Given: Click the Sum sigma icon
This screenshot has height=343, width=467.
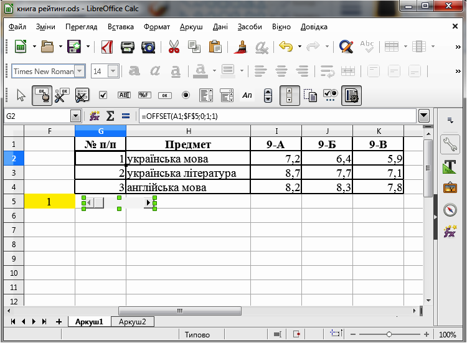Looking at the screenshot, I should click(x=110, y=116).
